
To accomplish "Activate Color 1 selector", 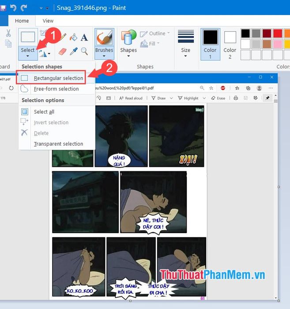I will tap(210, 44).
